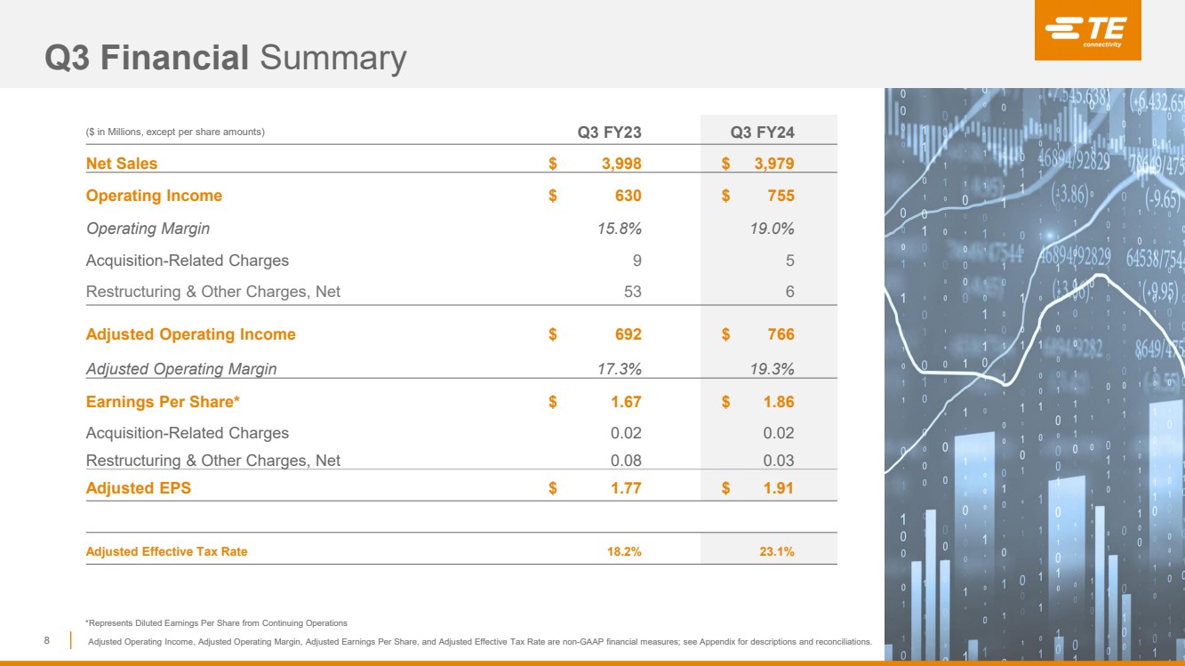Select the Adjusted EPS row label

[138, 487]
